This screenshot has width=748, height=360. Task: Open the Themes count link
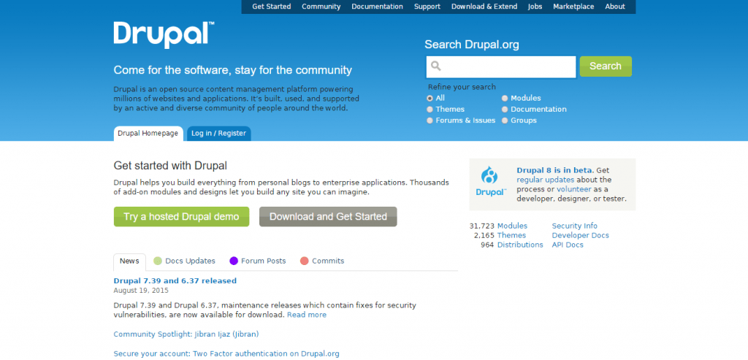pos(511,236)
